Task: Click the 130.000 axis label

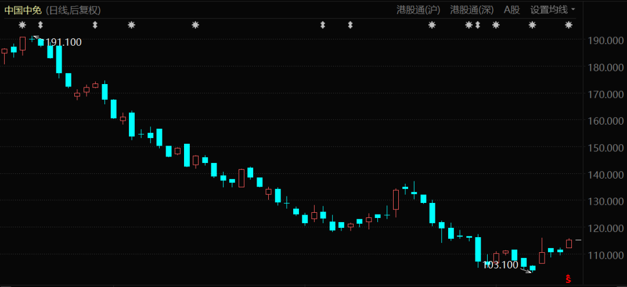Action: [x=605, y=201]
